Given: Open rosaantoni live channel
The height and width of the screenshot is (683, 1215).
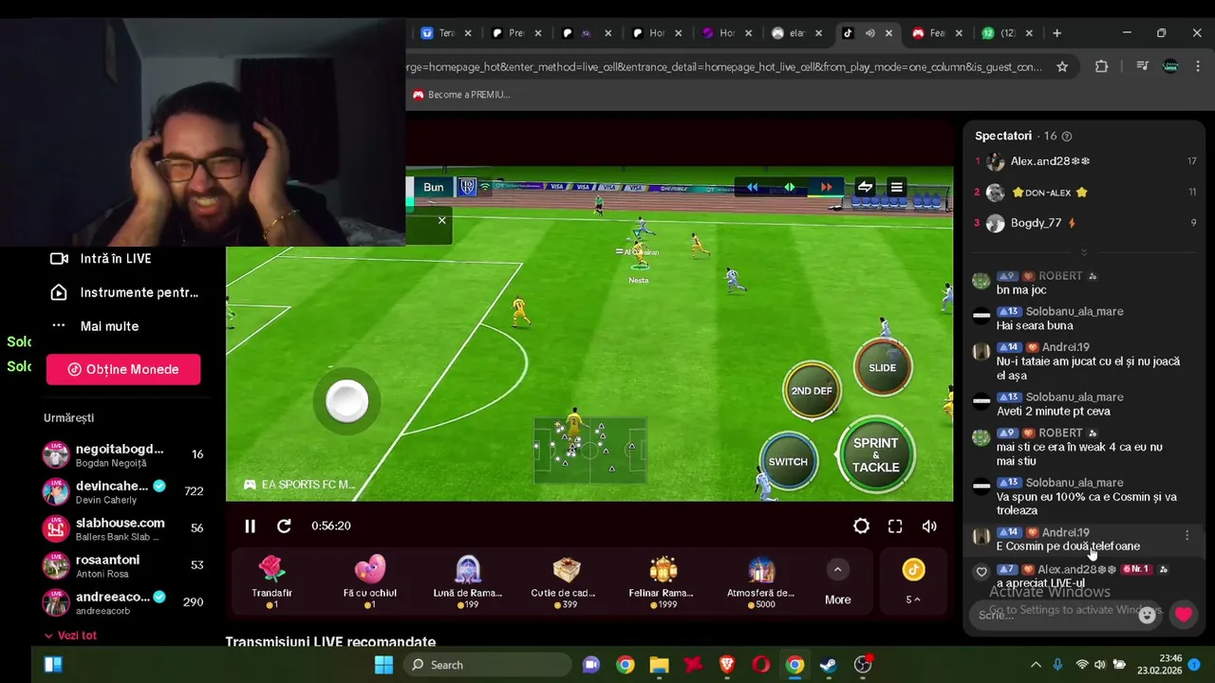Looking at the screenshot, I should [x=123, y=565].
